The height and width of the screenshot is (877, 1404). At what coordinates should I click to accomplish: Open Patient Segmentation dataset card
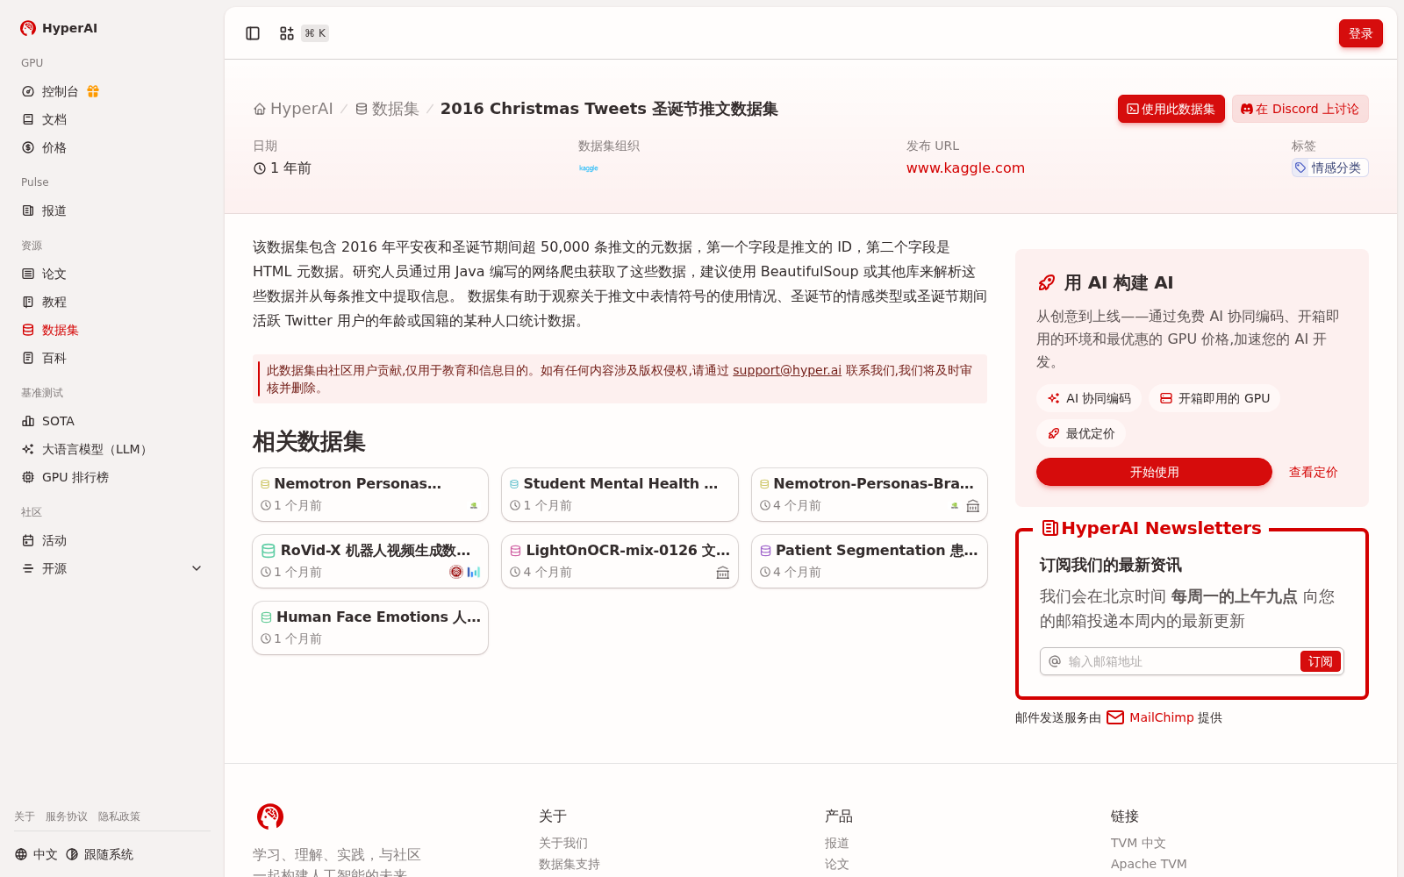click(x=870, y=561)
